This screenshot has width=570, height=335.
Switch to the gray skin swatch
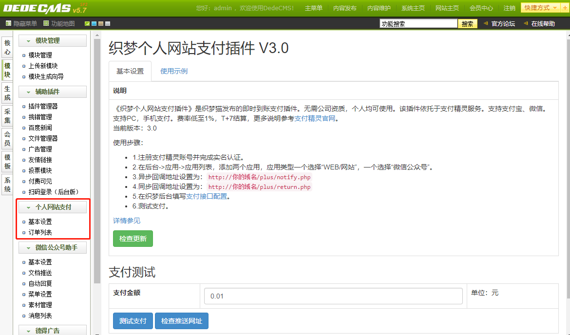(x=108, y=24)
